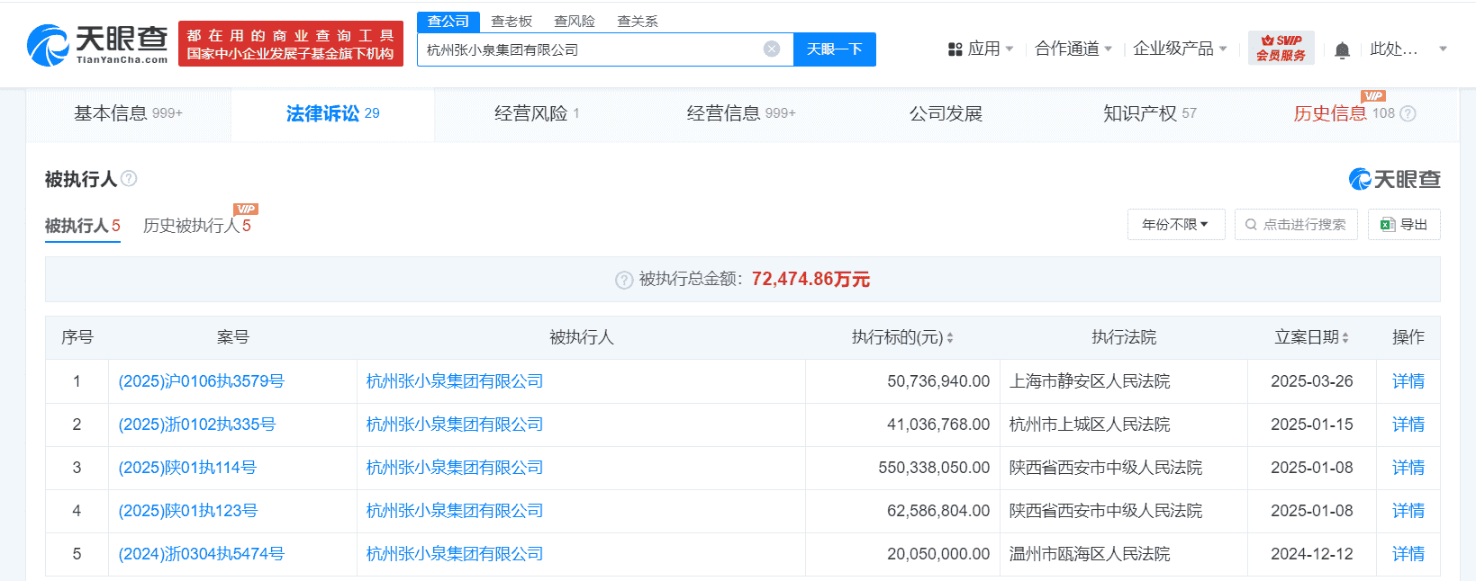Click help icon next to 历史信息 tab
The image size is (1476, 581).
tap(1408, 113)
